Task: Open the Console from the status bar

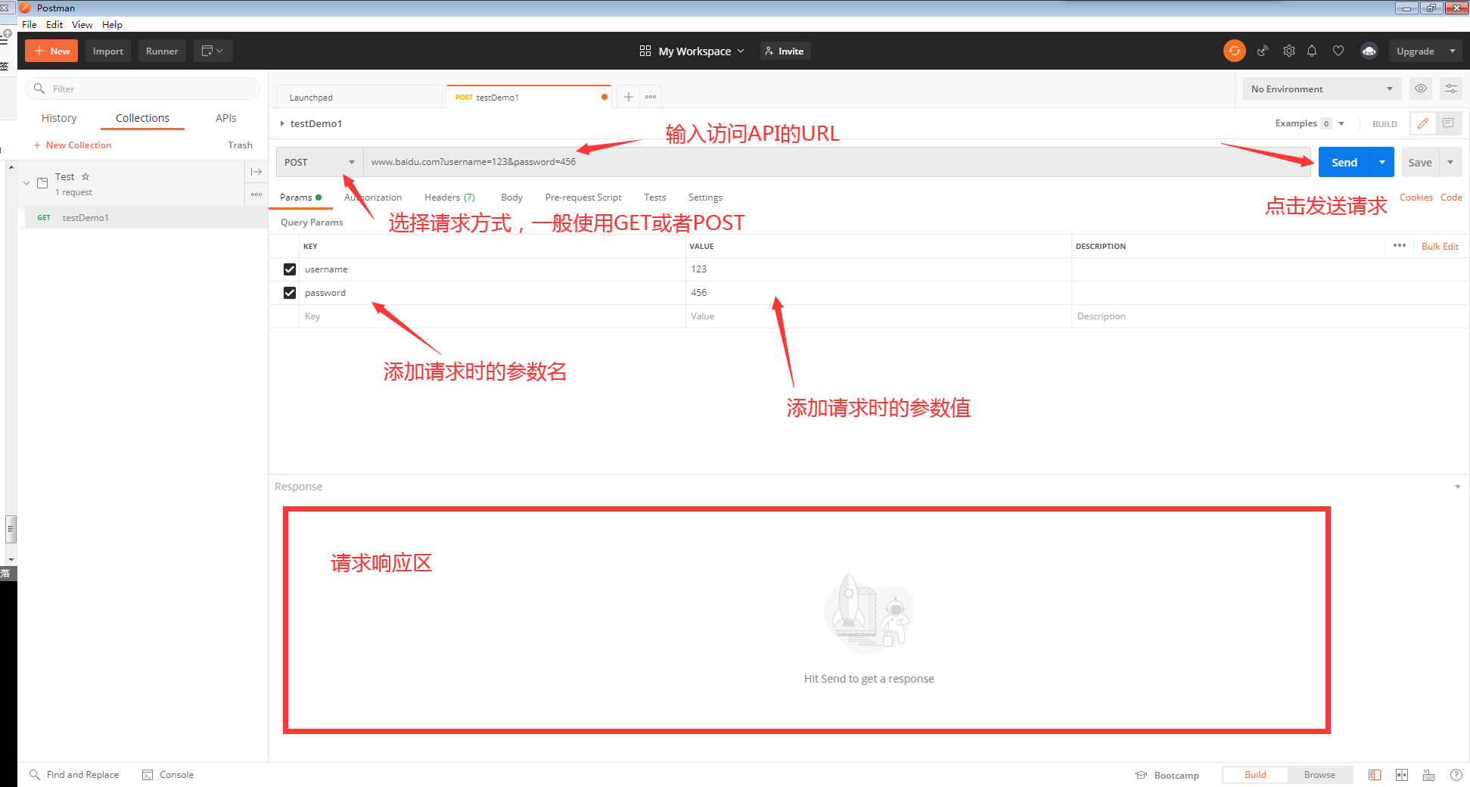Action: click(169, 775)
